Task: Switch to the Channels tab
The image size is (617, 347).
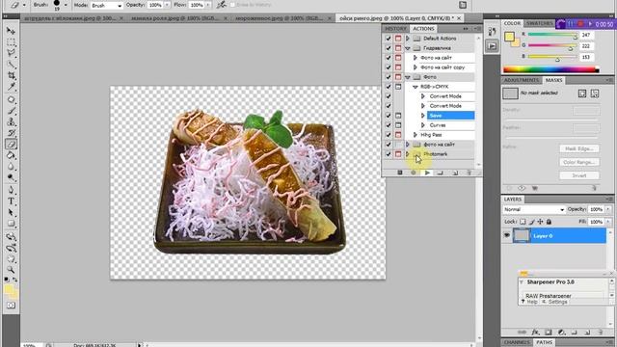Action: pyautogui.click(x=517, y=343)
